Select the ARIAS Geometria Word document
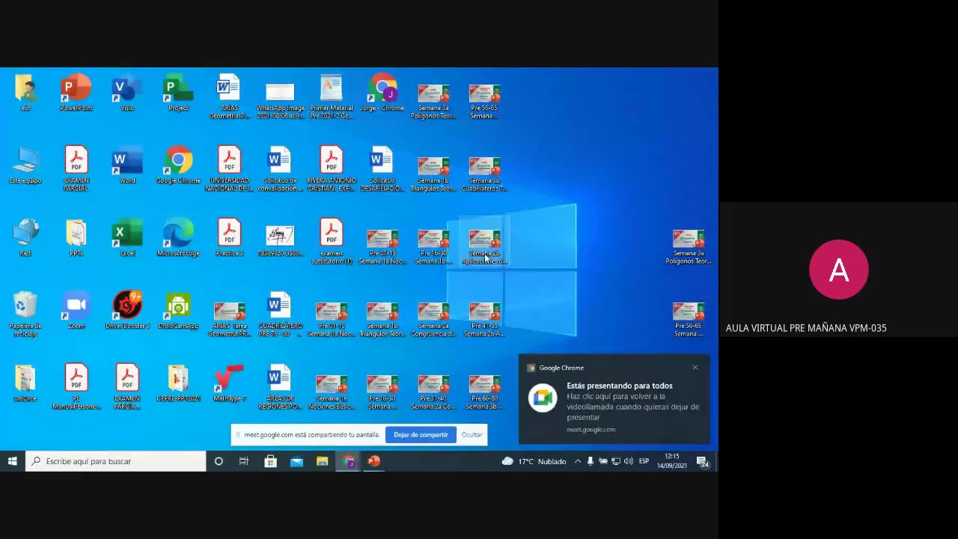958x539 pixels. point(229,96)
